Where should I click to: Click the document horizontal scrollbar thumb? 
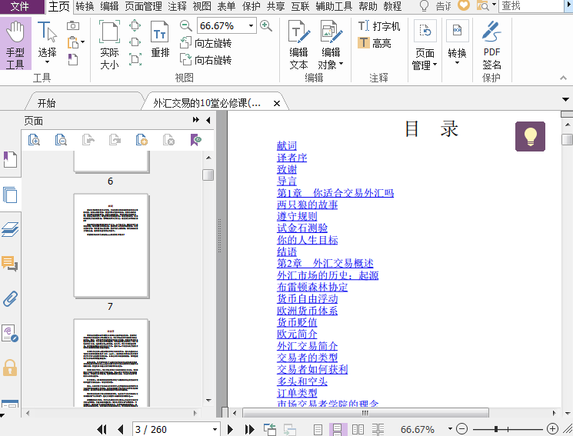(365, 413)
